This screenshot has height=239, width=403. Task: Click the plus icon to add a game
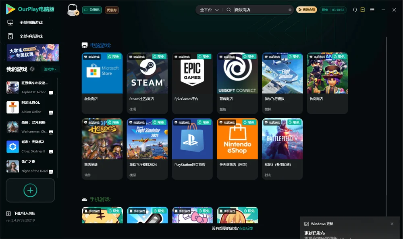(30, 190)
